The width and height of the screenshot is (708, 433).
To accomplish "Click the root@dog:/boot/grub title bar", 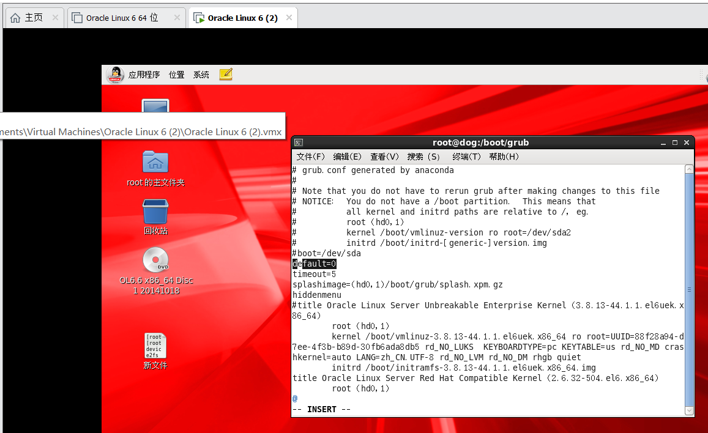I will (480, 142).
